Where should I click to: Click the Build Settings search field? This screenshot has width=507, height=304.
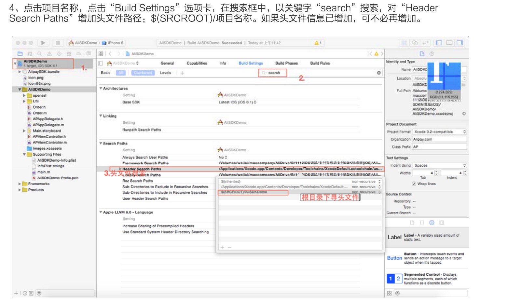coord(273,73)
